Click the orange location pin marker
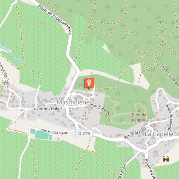 (89, 83)
